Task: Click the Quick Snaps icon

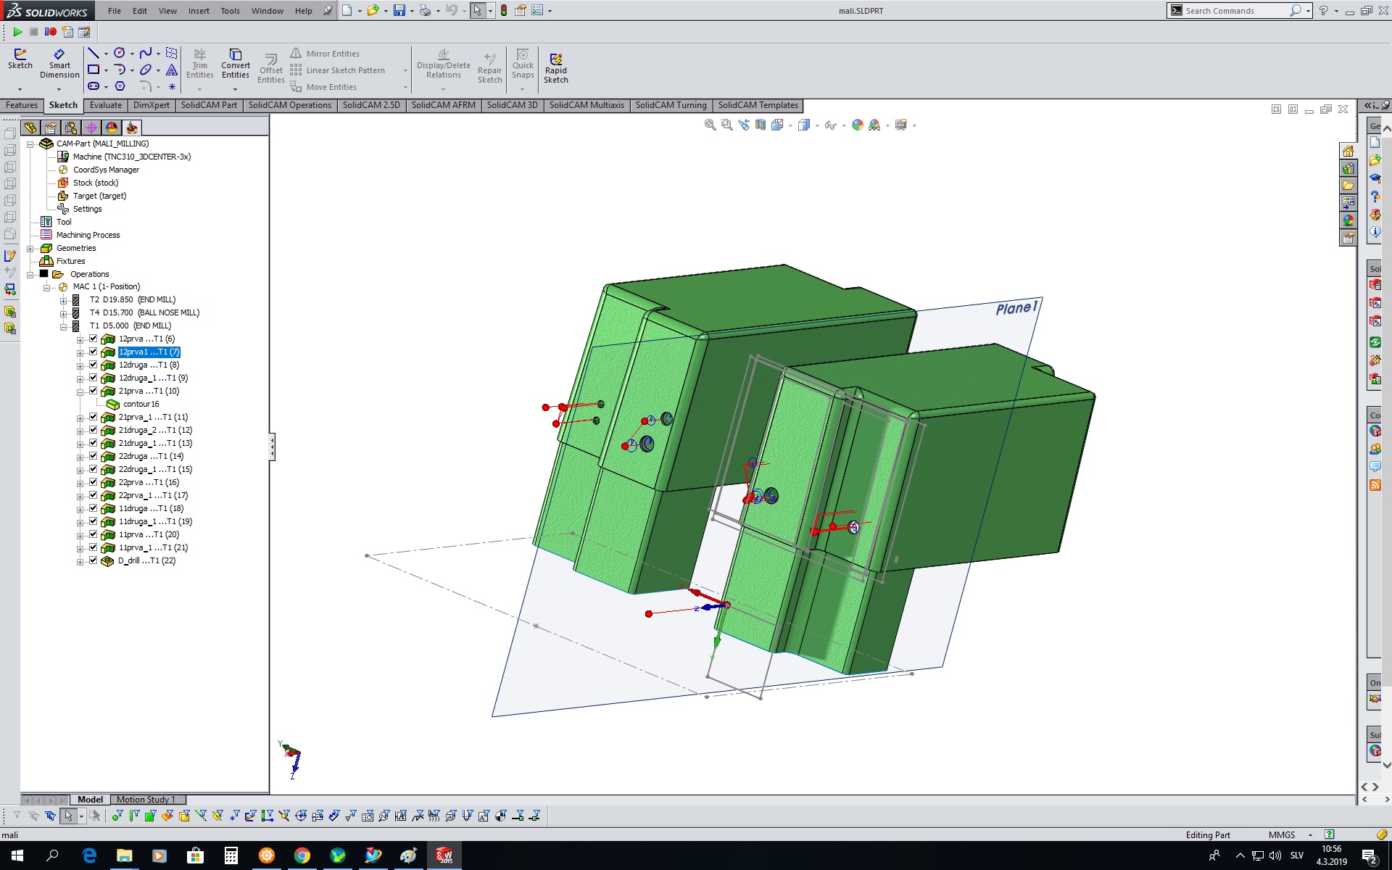Action: (x=523, y=63)
